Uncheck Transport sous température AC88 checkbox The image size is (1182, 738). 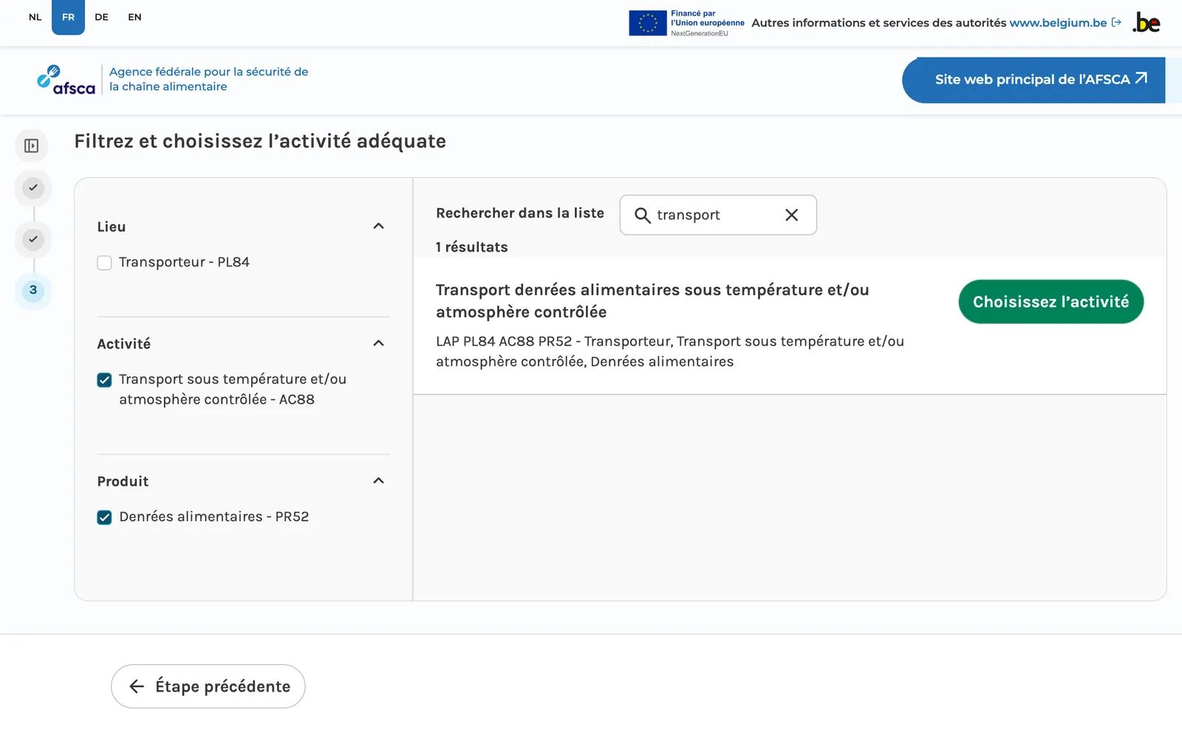pyautogui.click(x=104, y=379)
